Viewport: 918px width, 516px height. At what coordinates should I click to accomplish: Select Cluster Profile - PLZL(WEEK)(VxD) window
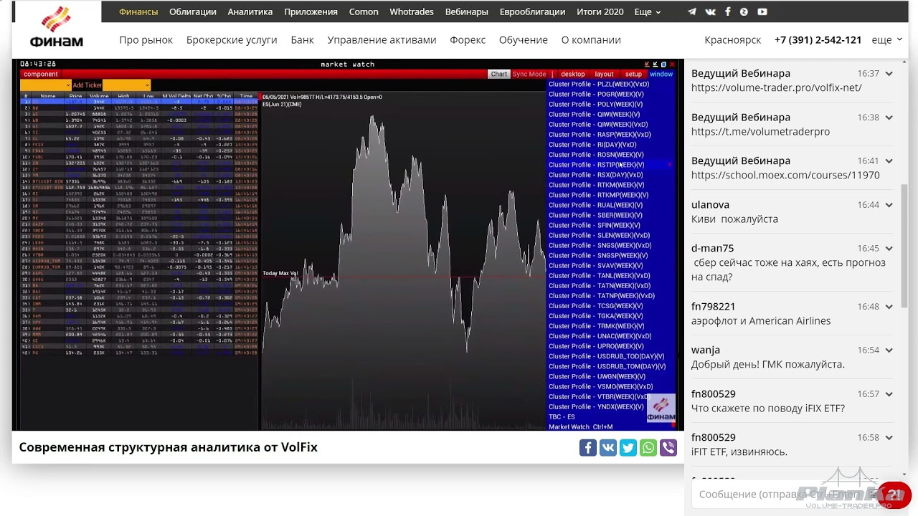(x=599, y=84)
